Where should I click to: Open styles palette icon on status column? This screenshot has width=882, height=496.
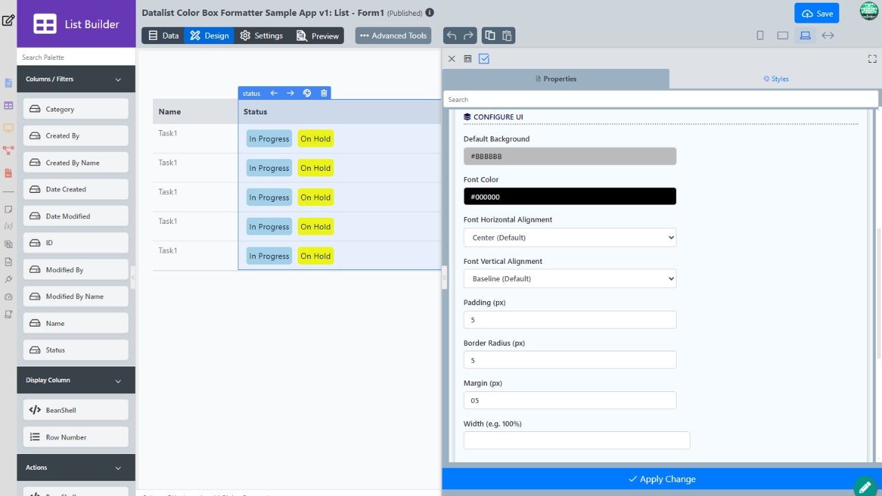click(x=307, y=93)
